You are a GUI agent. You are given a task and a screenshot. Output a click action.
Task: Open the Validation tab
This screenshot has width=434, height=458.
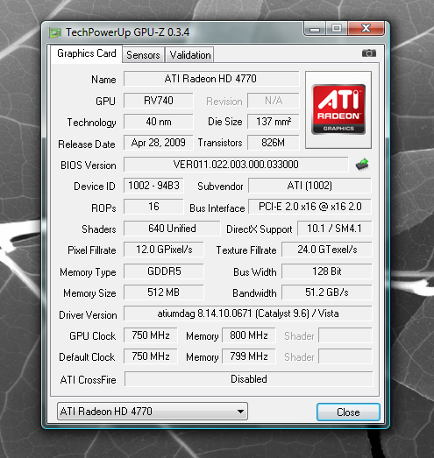[190, 54]
